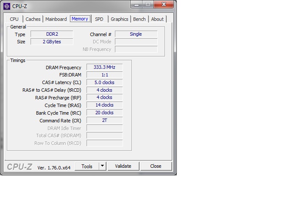Minimize the CPU-Z window
The width and height of the screenshot is (293, 220).
(137, 5)
